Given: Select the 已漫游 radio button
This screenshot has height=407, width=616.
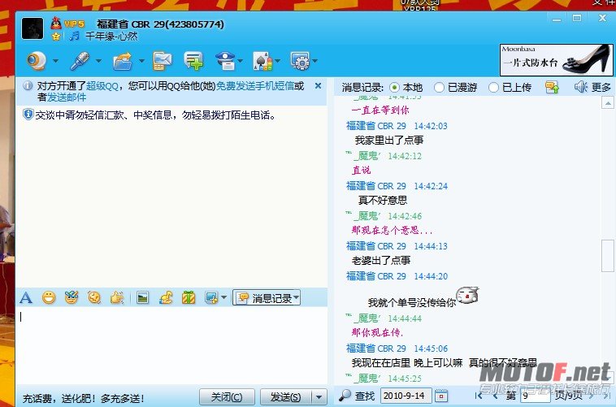Looking at the screenshot, I should (x=439, y=87).
